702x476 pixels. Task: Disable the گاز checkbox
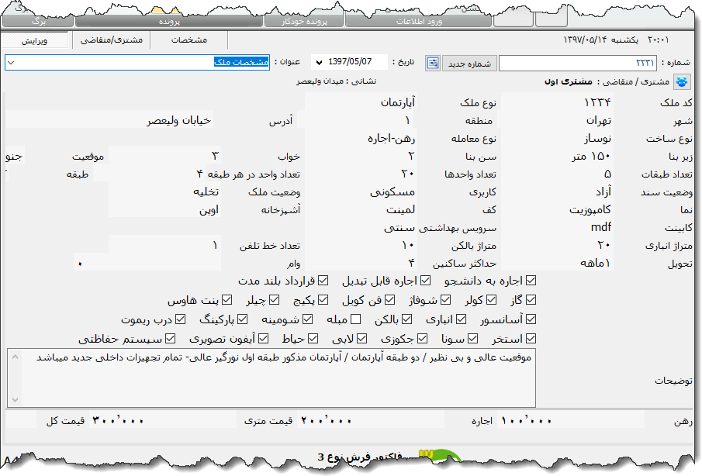coord(532,300)
